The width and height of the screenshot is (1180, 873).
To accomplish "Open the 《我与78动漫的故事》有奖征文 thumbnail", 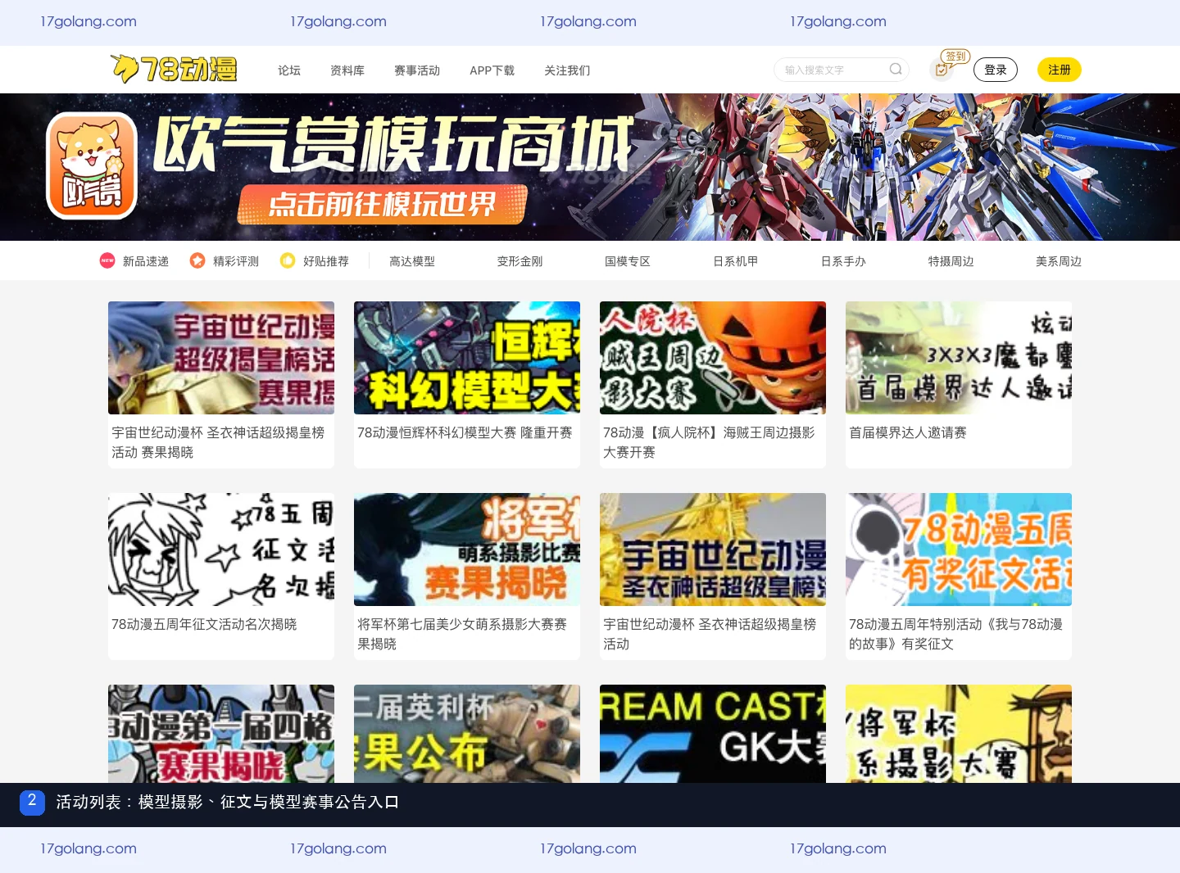I will (959, 550).
